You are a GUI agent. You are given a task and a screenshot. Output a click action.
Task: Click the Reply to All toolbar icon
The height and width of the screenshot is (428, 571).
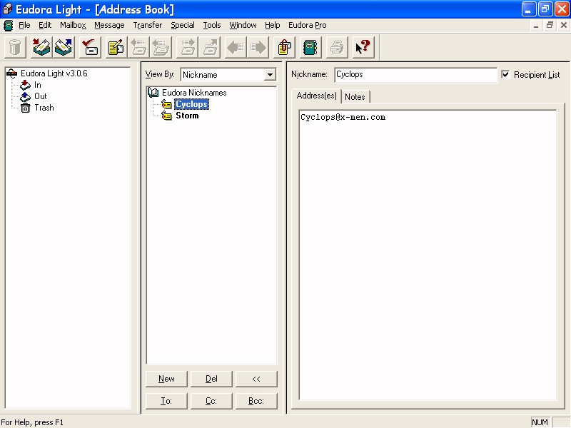161,47
